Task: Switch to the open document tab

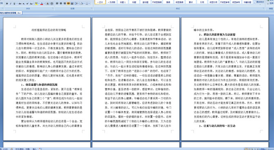Action: click(11, 13)
